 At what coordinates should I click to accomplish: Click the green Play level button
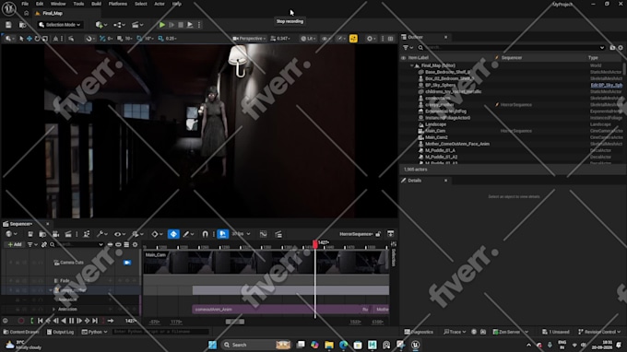pyautogui.click(x=162, y=25)
